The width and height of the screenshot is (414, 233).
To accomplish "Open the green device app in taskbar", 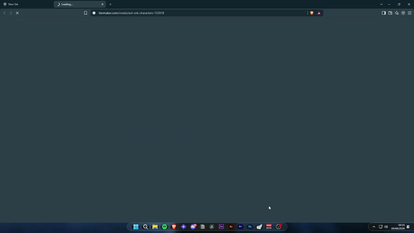I will pos(259,227).
